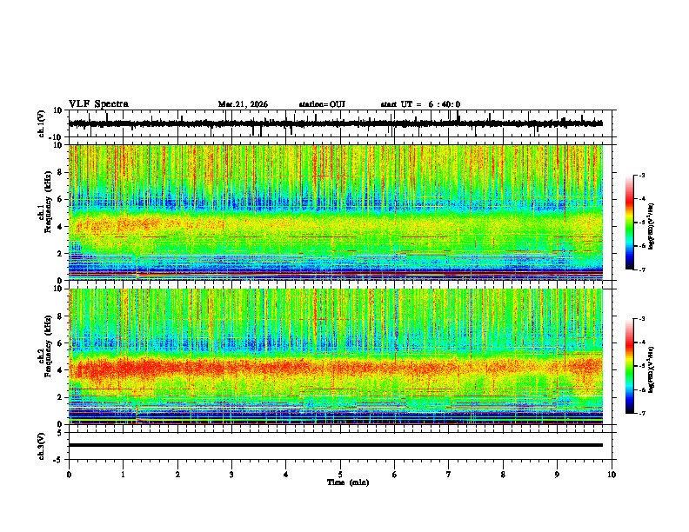The height and width of the screenshot is (532, 689).
Task: Click the log(PSD) label beside ch.1 colorbar
Action: 652,226
